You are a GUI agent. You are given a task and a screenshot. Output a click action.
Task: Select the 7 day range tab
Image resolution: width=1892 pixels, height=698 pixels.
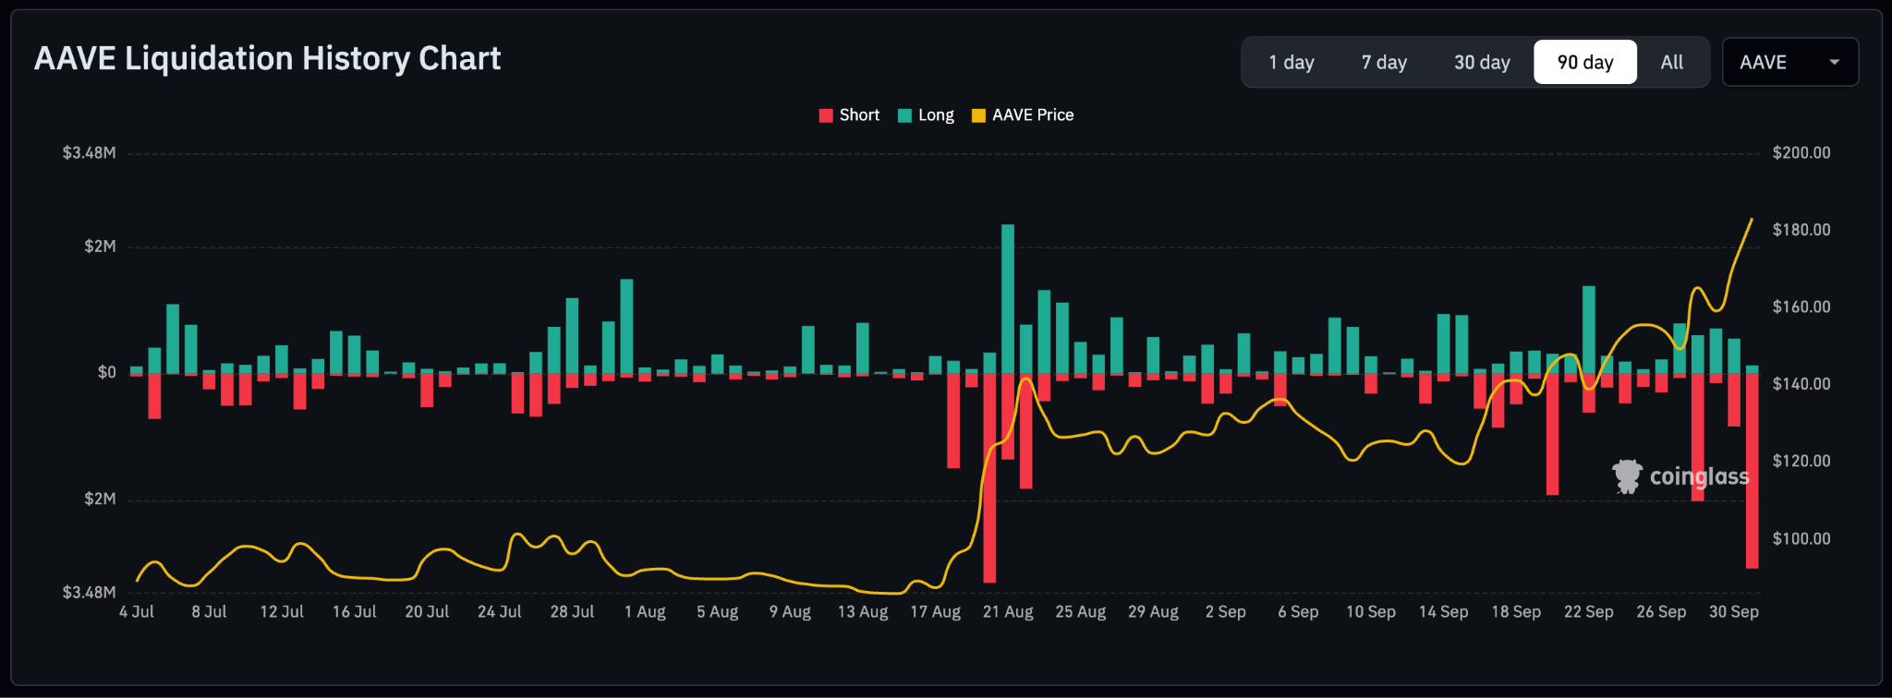(1384, 62)
